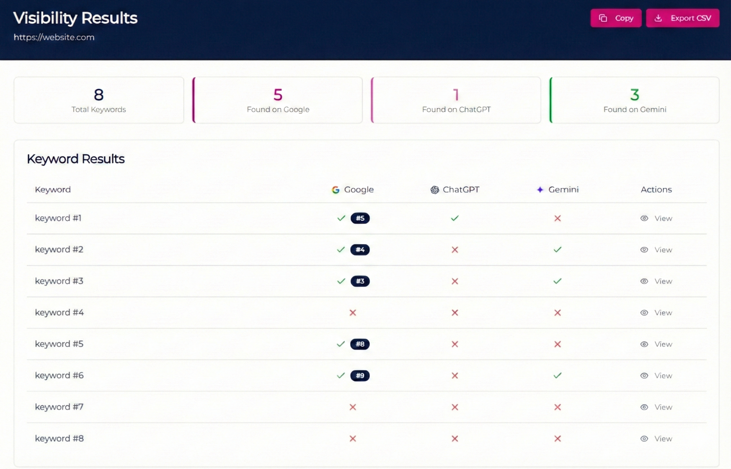Click the Export CSV button
This screenshot has width=731, height=469.
(682, 18)
